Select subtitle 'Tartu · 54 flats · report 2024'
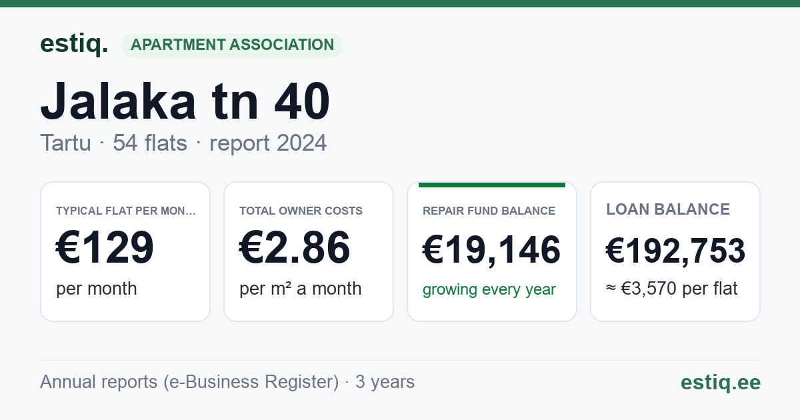This screenshot has height=420, width=800. pos(183,143)
